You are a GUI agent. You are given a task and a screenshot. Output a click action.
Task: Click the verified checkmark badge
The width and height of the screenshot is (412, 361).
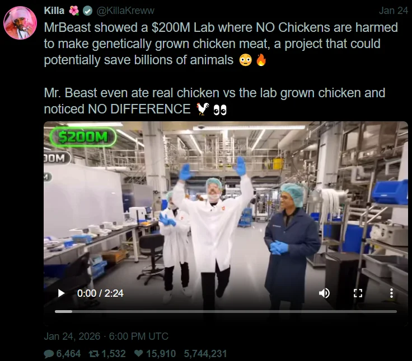(x=87, y=11)
